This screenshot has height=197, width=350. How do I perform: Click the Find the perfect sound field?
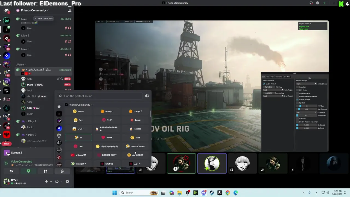(100, 96)
